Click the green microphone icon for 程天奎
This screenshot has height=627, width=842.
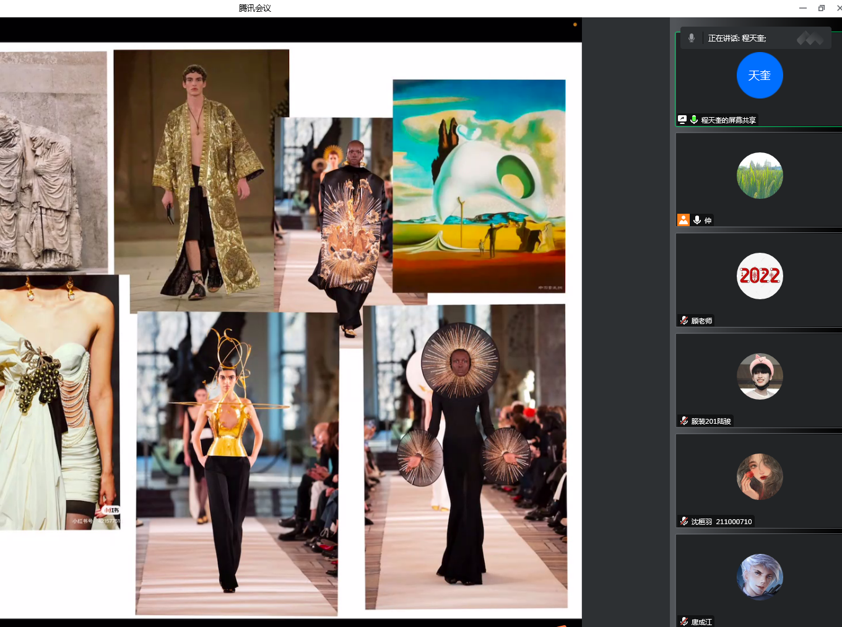pos(694,120)
